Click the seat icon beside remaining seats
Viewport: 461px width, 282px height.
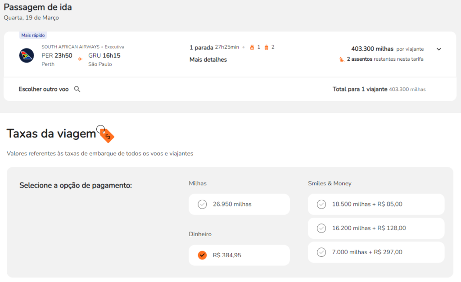point(342,59)
